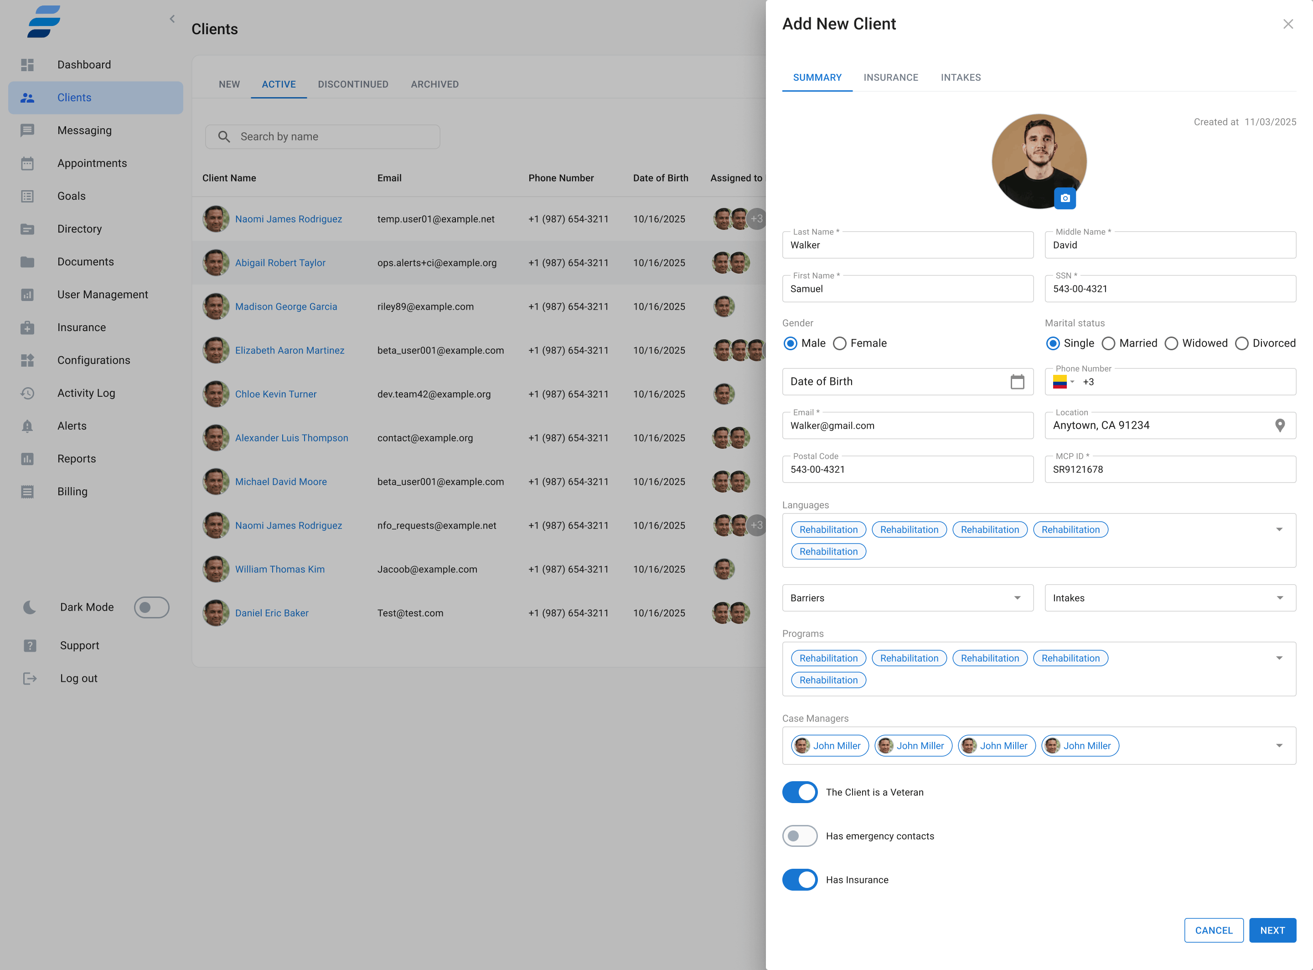The width and height of the screenshot is (1313, 970).
Task: Expand the Case Managers dropdown arrow
Action: click(x=1279, y=746)
